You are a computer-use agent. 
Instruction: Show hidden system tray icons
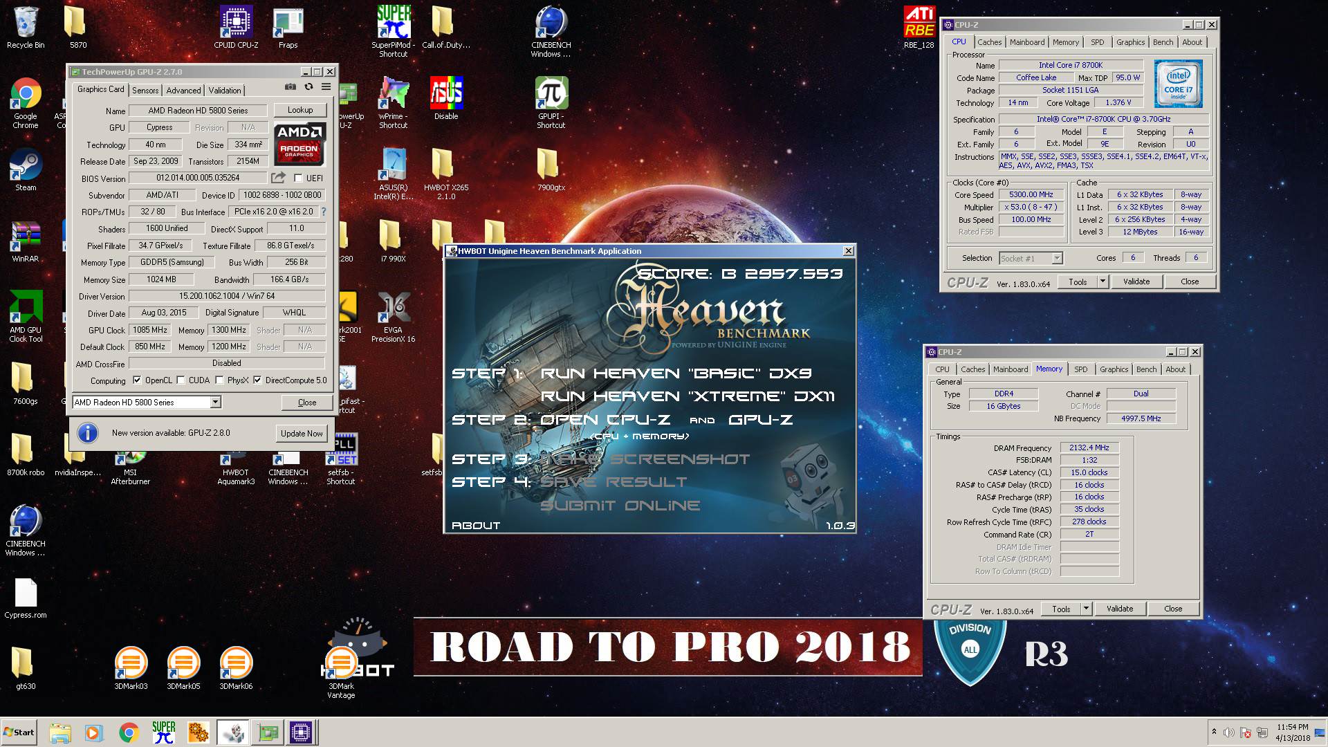coord(1213,732)
